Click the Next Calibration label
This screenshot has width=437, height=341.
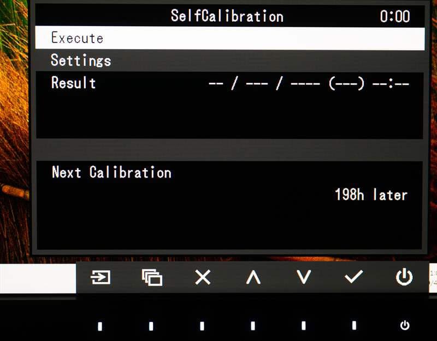click(111, 173)
